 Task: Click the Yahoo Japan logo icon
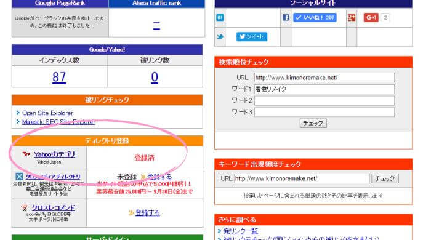26,154
